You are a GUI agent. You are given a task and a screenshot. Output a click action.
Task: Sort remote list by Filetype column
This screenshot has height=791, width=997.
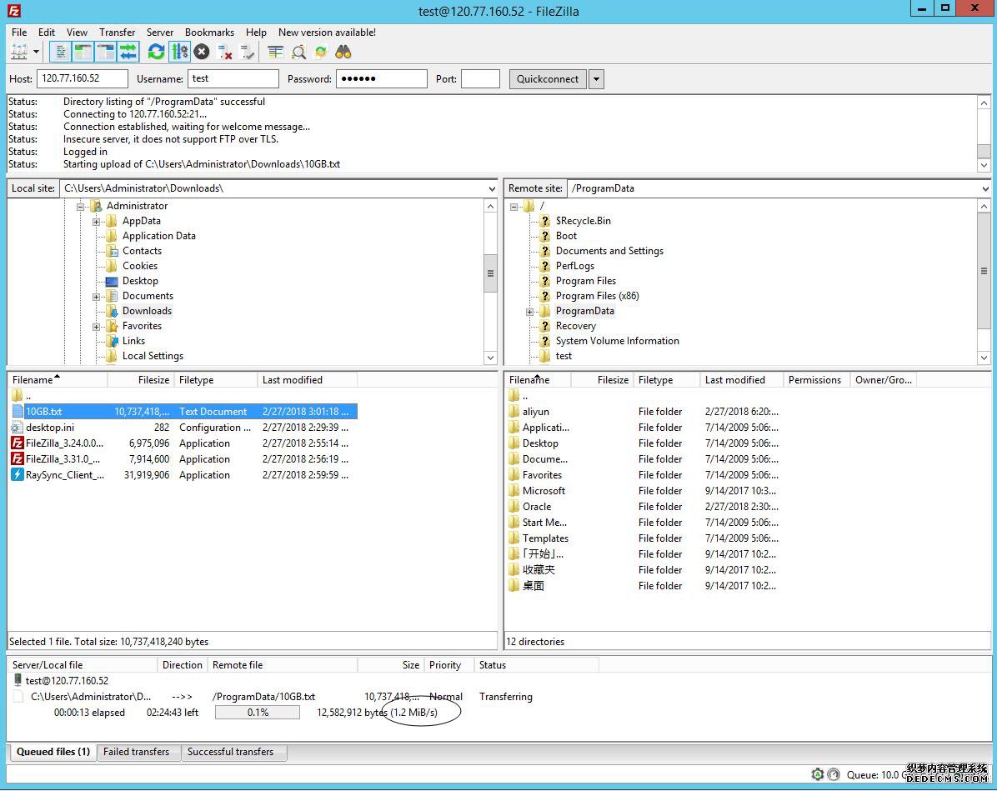click(x=666, y=379)
